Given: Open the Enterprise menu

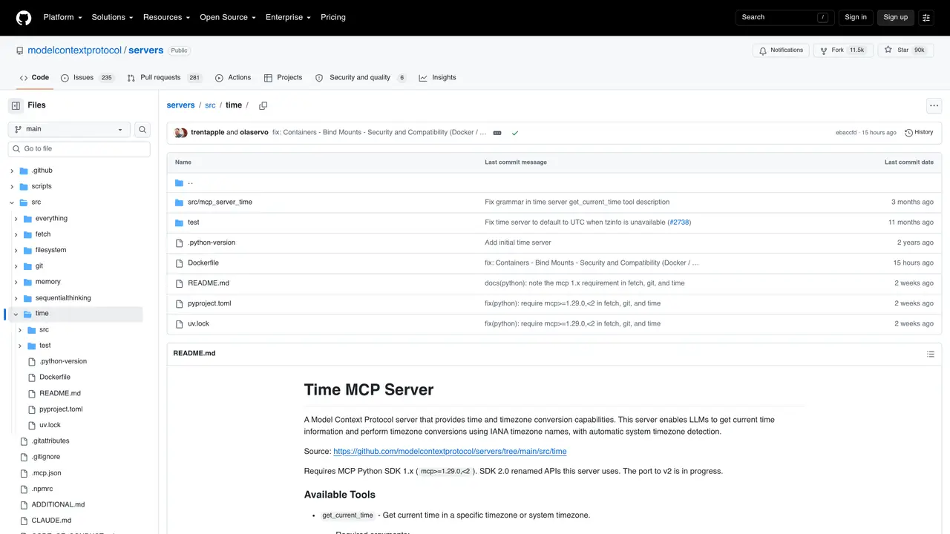Looking at the screenshot, I should coord(288,18).
